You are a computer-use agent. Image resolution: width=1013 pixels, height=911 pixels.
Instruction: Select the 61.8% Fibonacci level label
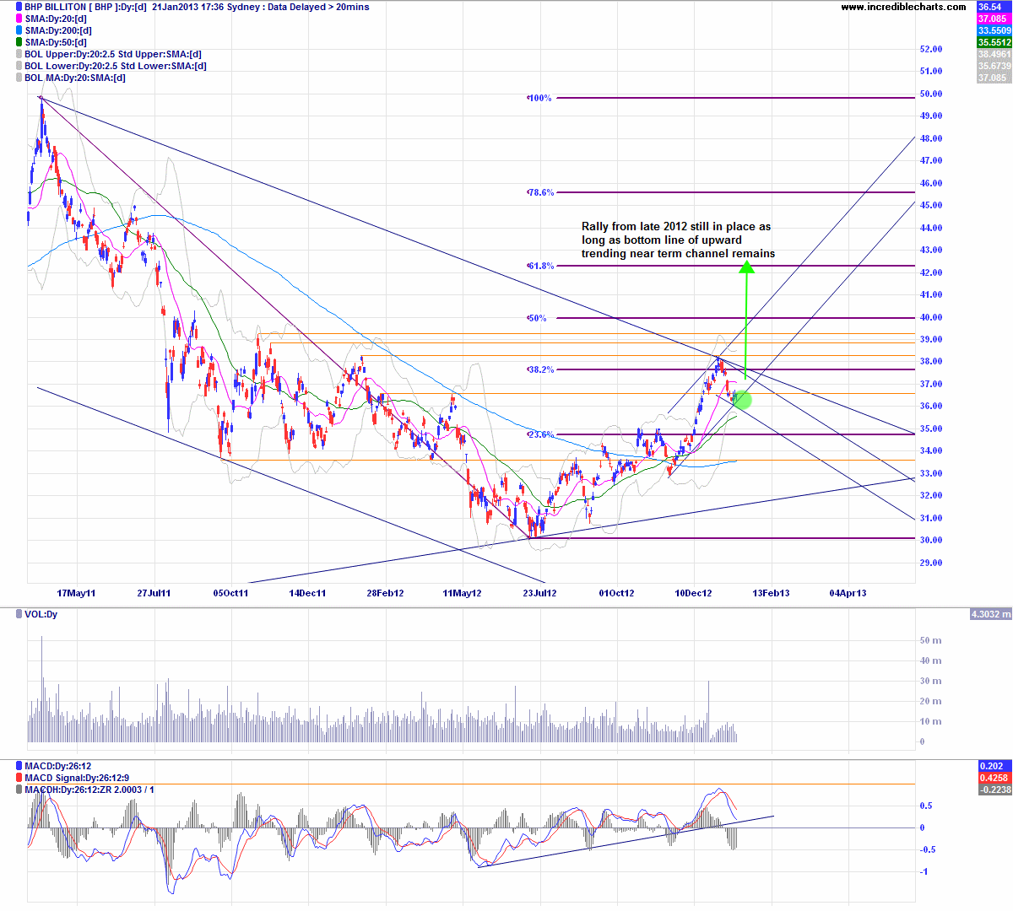coord(540,266)
